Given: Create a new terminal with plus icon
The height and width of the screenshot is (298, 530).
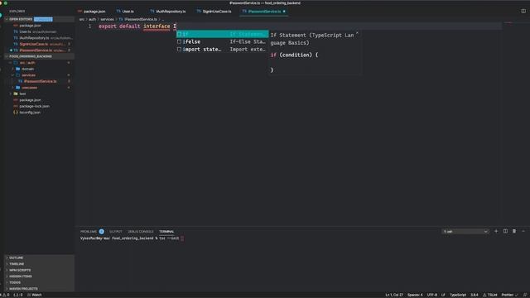Looking at the screenshot, I should 496,231.
